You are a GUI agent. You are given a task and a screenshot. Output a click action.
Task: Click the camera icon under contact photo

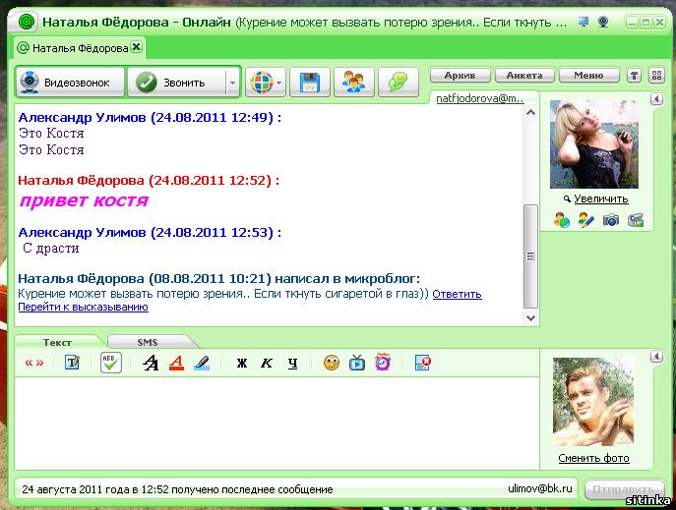611,221
